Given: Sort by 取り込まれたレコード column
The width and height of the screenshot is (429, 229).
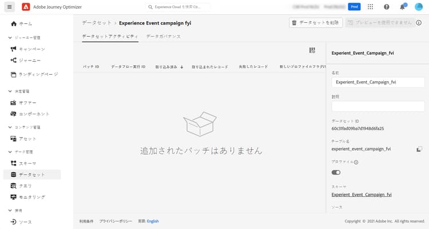Looking at the screenshot, I should pyautogui.click(x=210, y=67).
